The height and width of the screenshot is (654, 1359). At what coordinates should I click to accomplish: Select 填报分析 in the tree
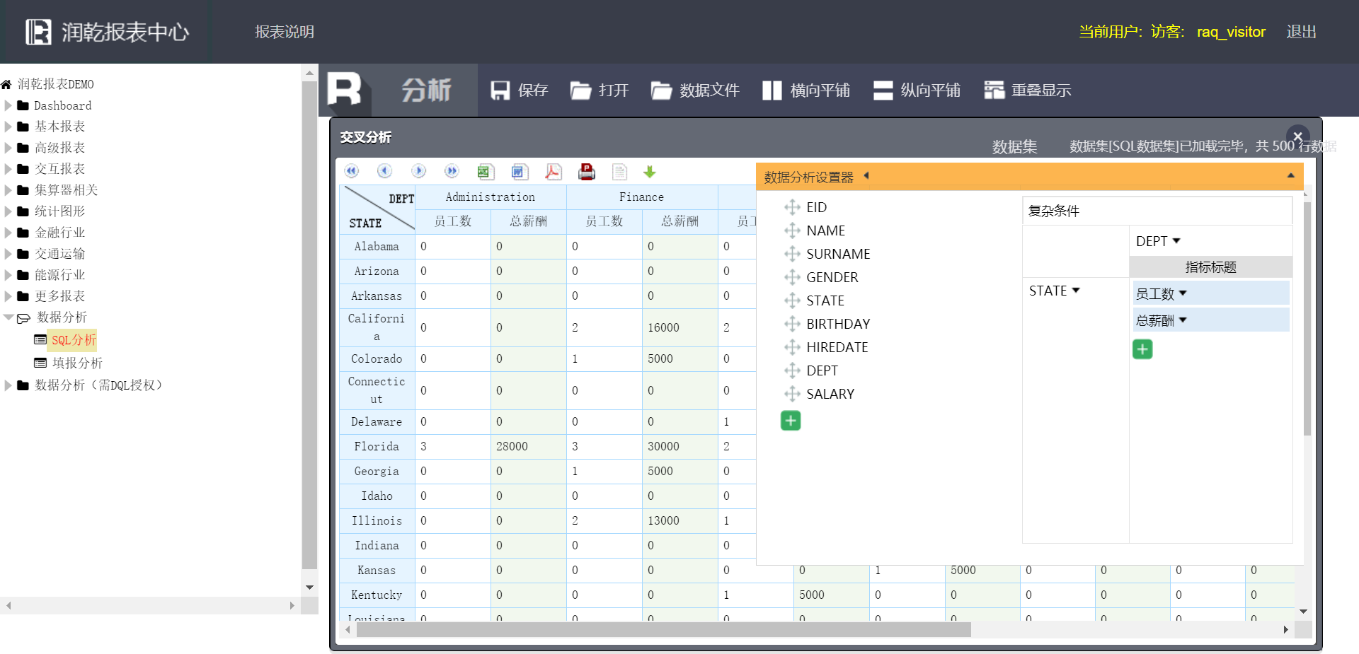pyautogui.click(x=77, y=363)
